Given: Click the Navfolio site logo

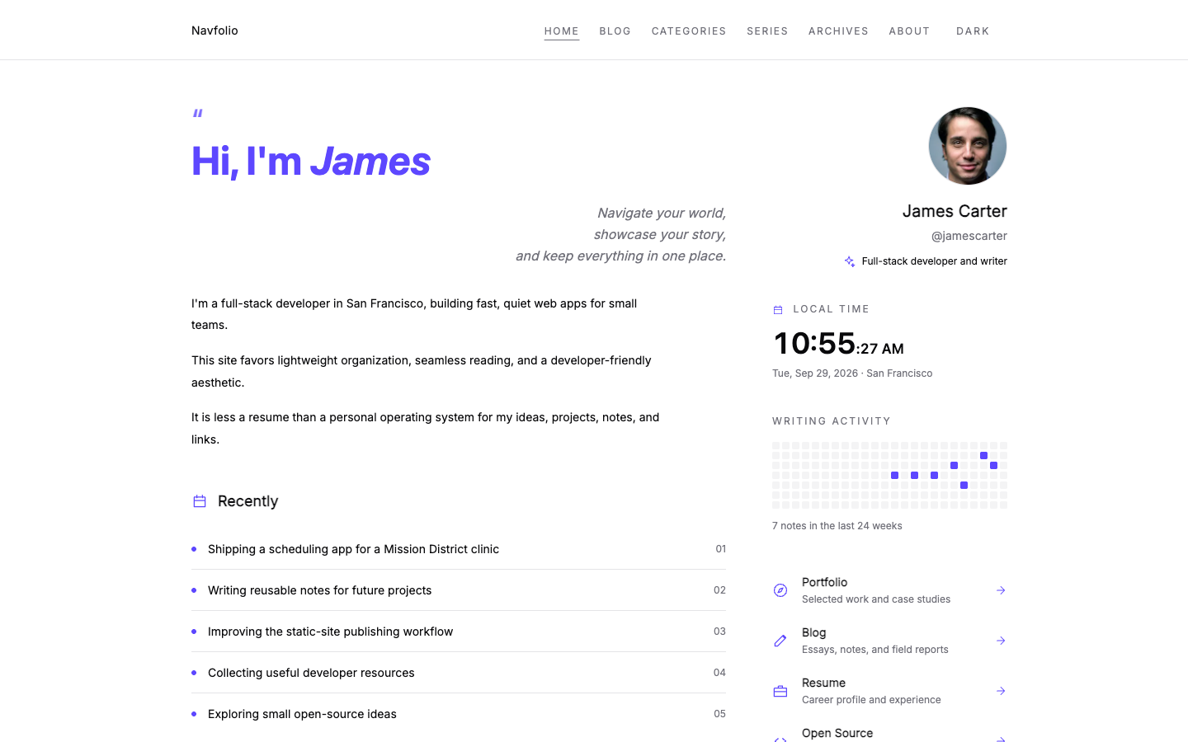Looking at the screenshot, I should [214, 31].
